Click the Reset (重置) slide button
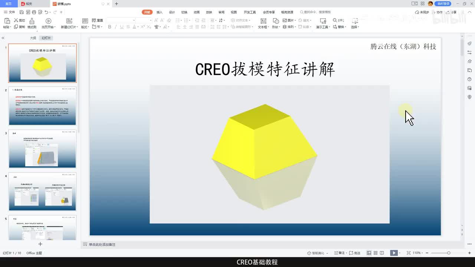This screenshot has width=475, height=267. click(x=98, y=20)
